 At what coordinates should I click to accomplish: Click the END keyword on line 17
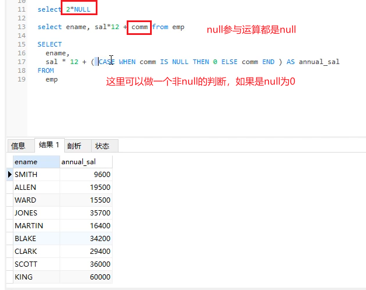268,62
